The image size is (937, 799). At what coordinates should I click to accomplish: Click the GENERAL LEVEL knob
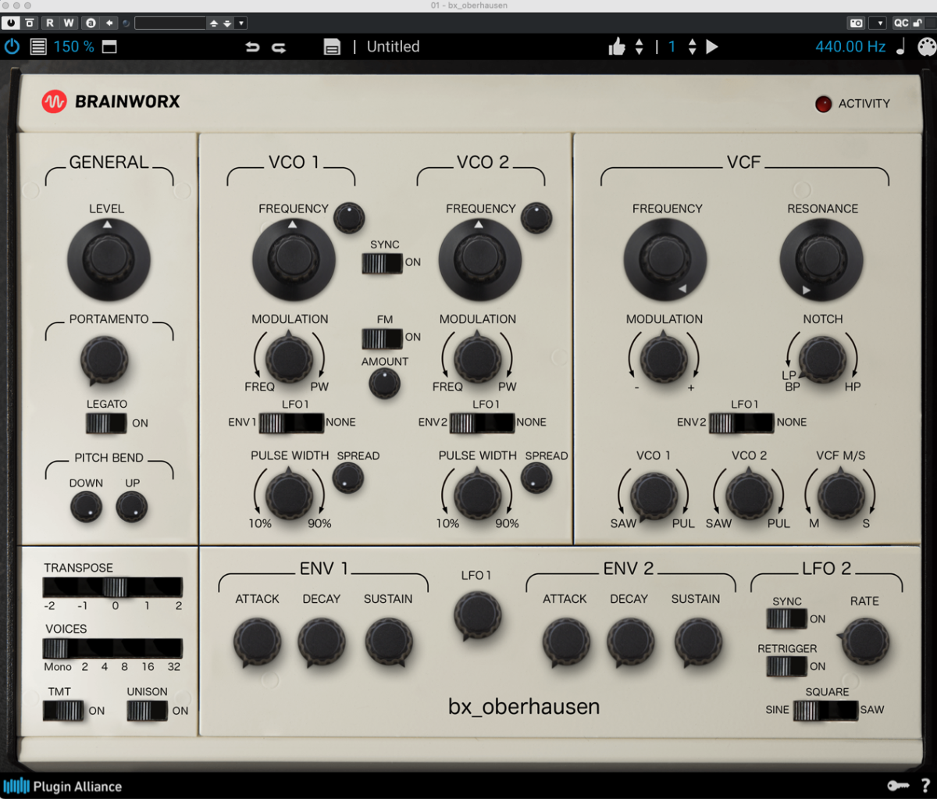coord(108,259)
